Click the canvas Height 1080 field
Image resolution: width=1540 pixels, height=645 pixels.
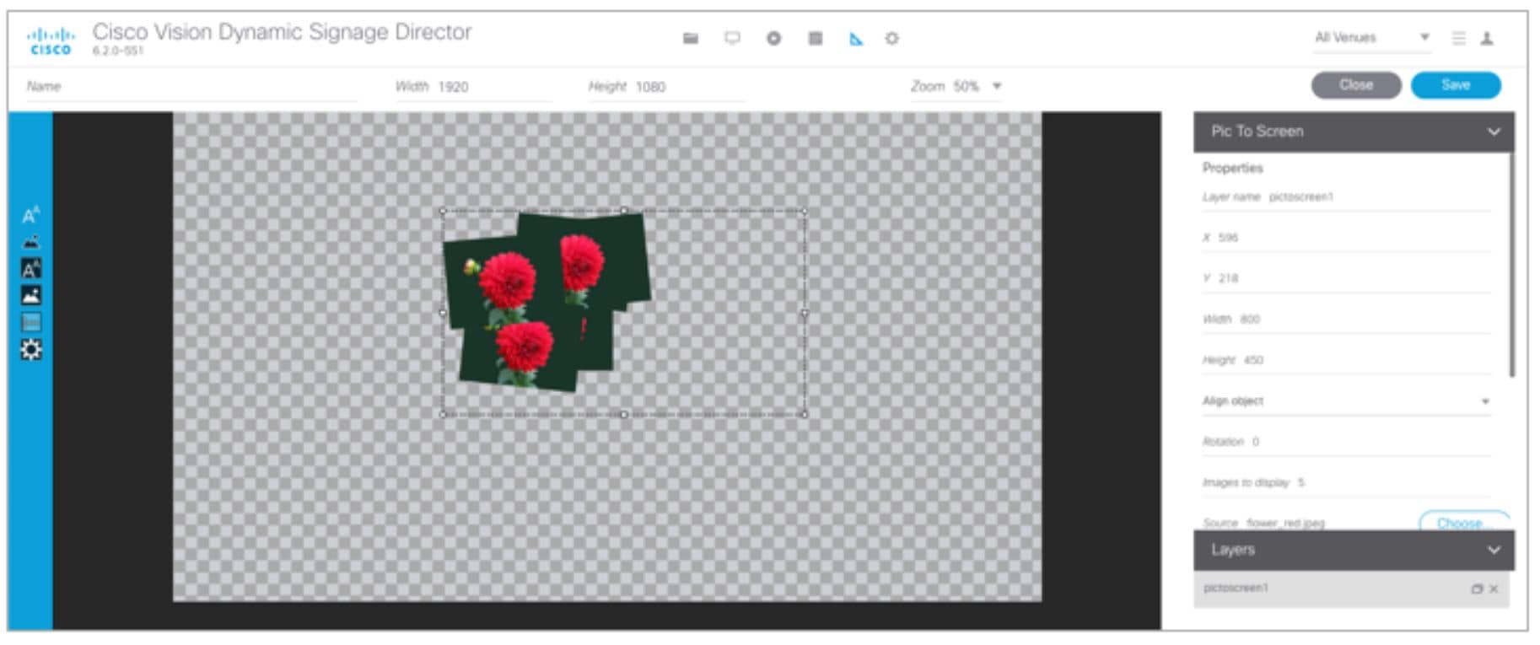(x=665, y=87)
